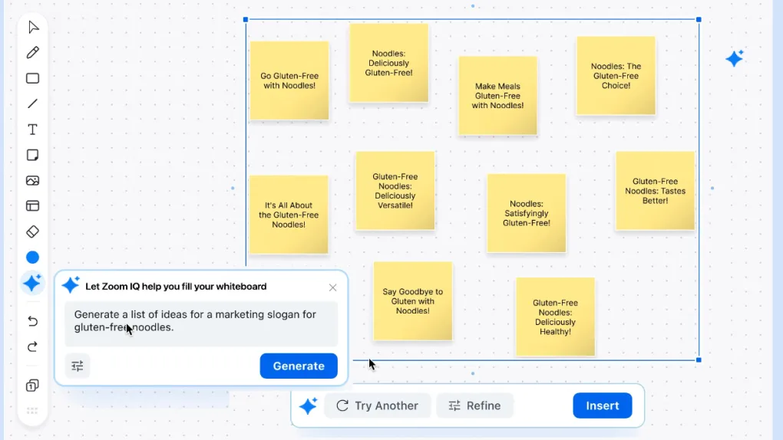
Task: Select the 'Say Goodbye to Gluten with Noodles!' note
Action: pyautogui.click(x=413, y=301)
